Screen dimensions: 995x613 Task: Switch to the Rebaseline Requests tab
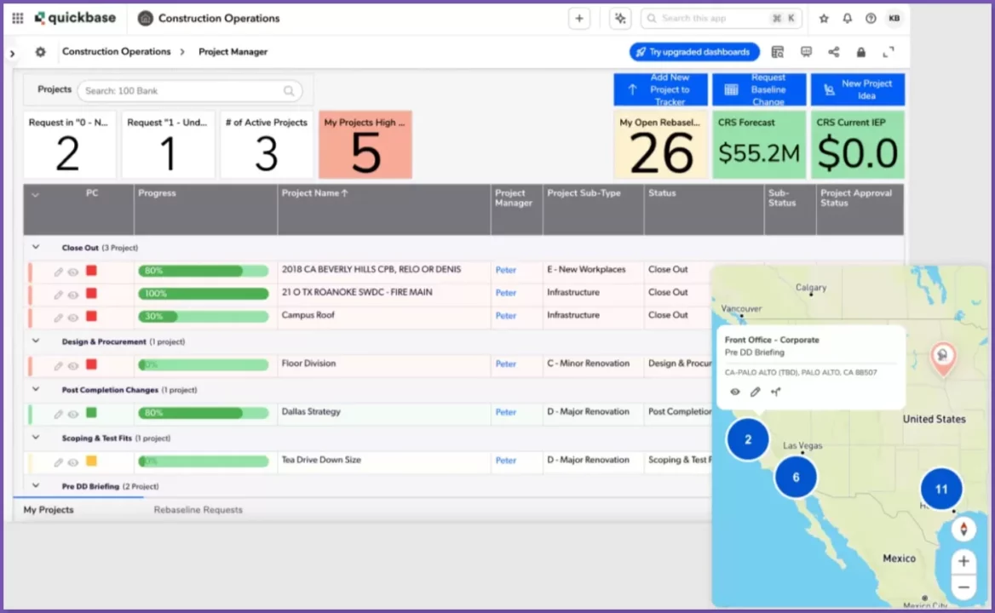coord(198,509)
